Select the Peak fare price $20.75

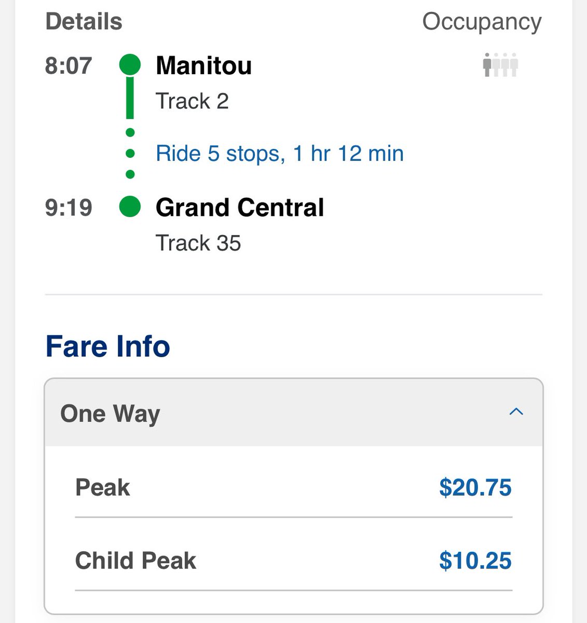475,487
